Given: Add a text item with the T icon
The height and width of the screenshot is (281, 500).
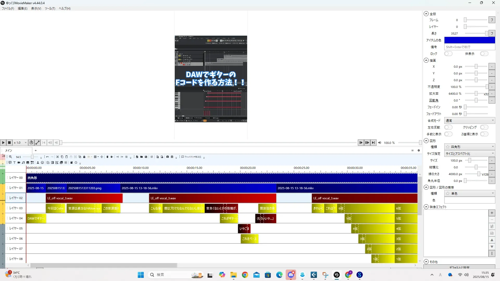Looking at the screenshot, I should click(x=14, y=163).
